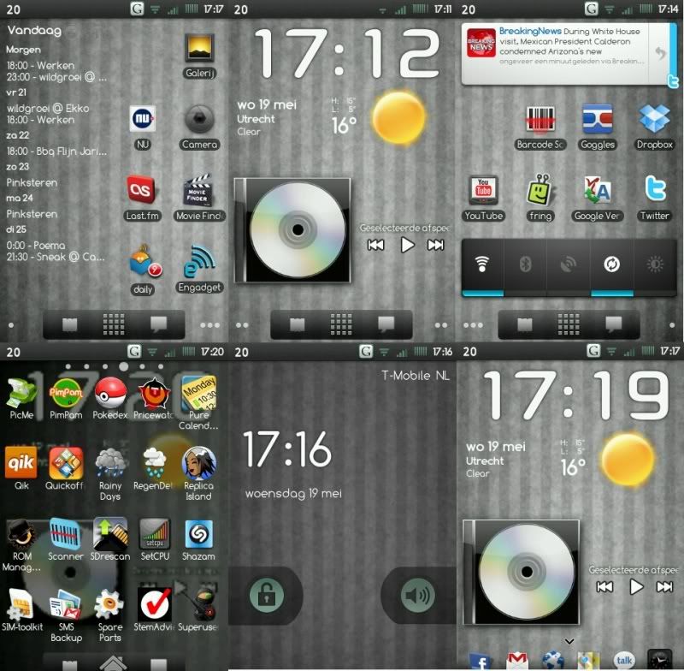The height and width of the screenshot is (671, 684).
Task: Open the "21:30 - Sneak @ Ca..." calendar entry
Action: click(56, 257)
